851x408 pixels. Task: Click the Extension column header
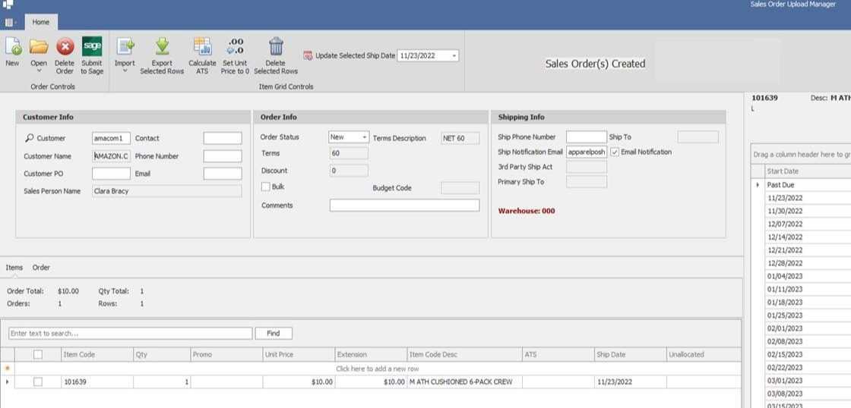[x=371, y=354]
